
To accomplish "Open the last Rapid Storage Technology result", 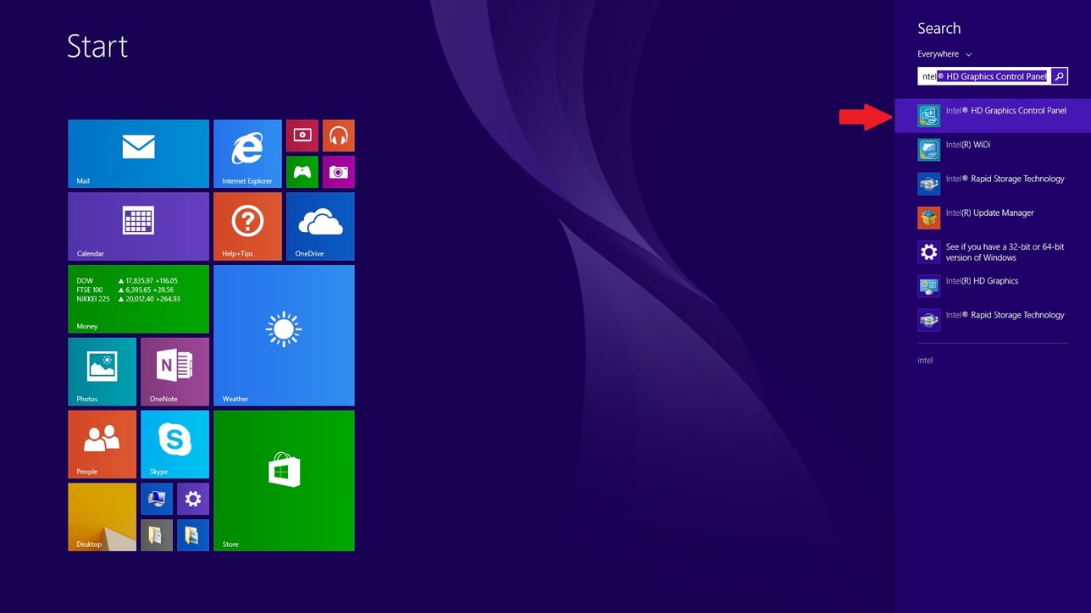I will [993, 320].
